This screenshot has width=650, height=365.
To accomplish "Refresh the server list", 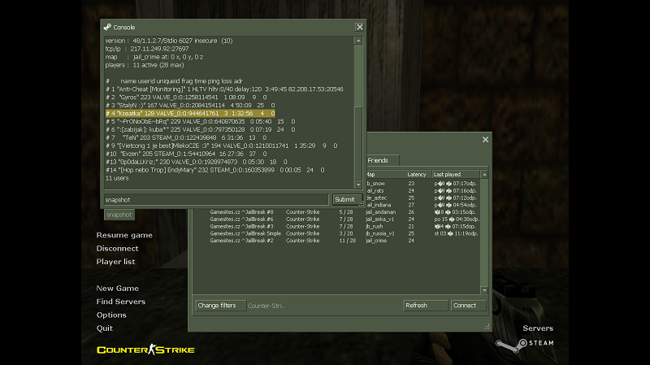I will point(425,306).
